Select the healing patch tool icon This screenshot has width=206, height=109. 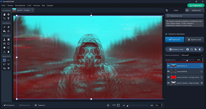pos(4,43)
